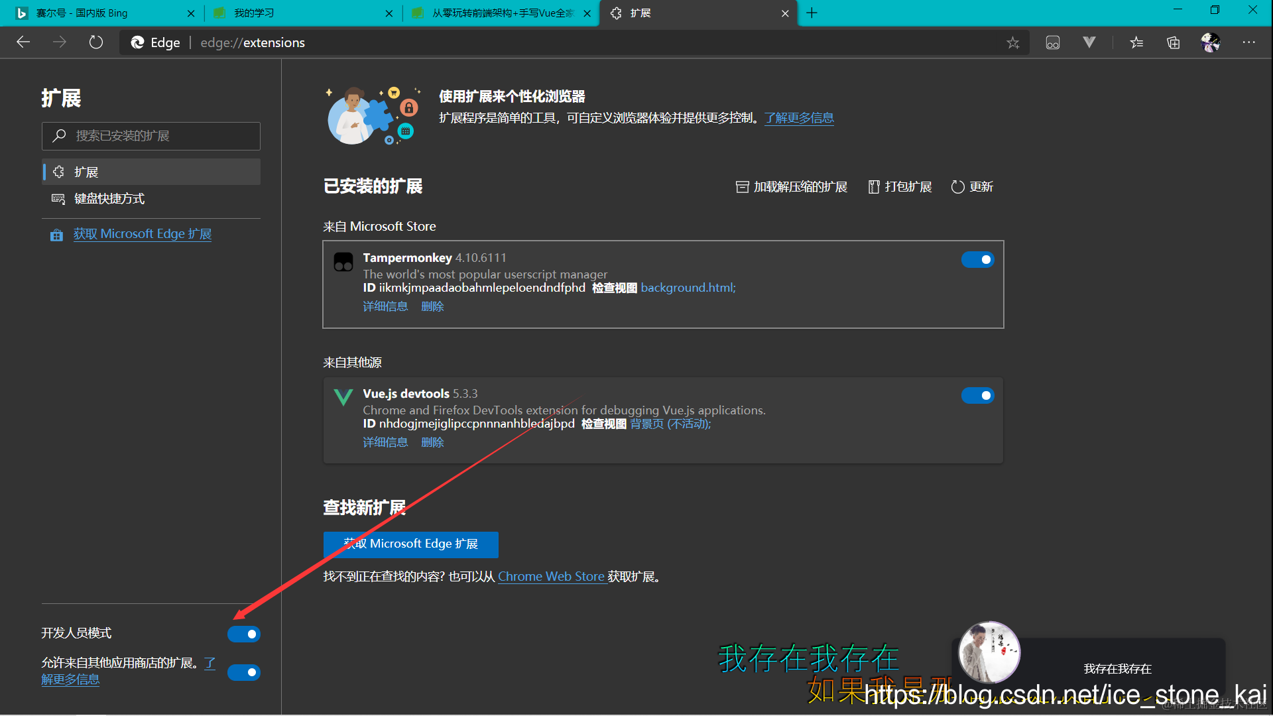Viewport: 1273px width, 716px height.
Task: Click the Vue.js devtools V icon
Action: click(x=343, y=397)
